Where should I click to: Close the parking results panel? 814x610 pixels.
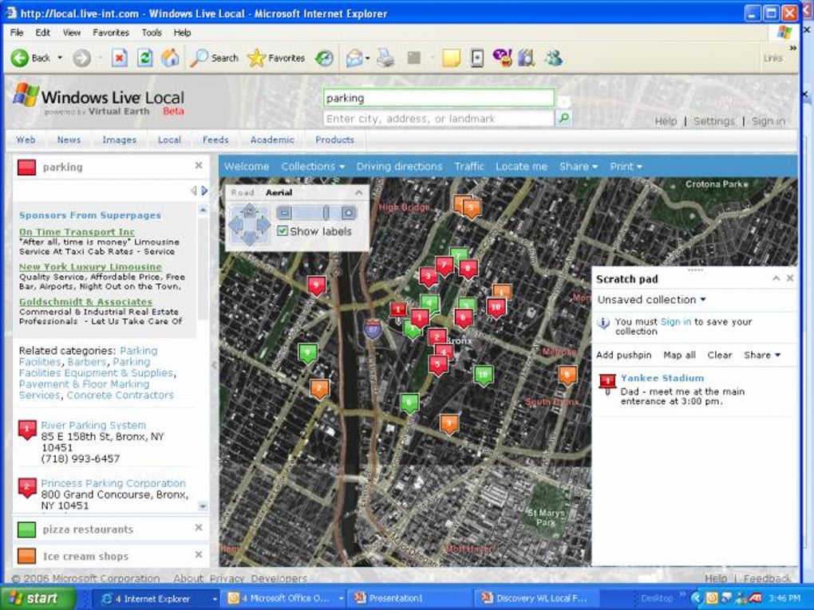198,166
